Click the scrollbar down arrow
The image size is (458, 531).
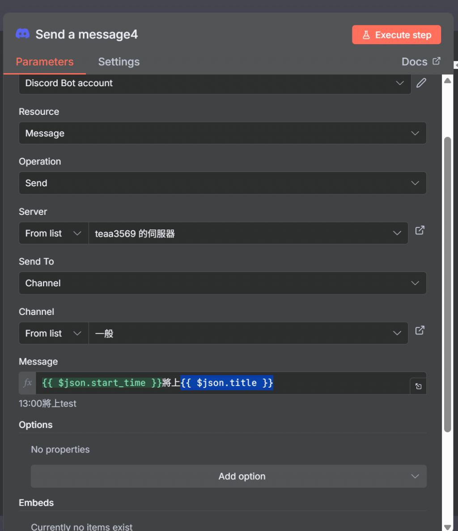pos(447,527)
